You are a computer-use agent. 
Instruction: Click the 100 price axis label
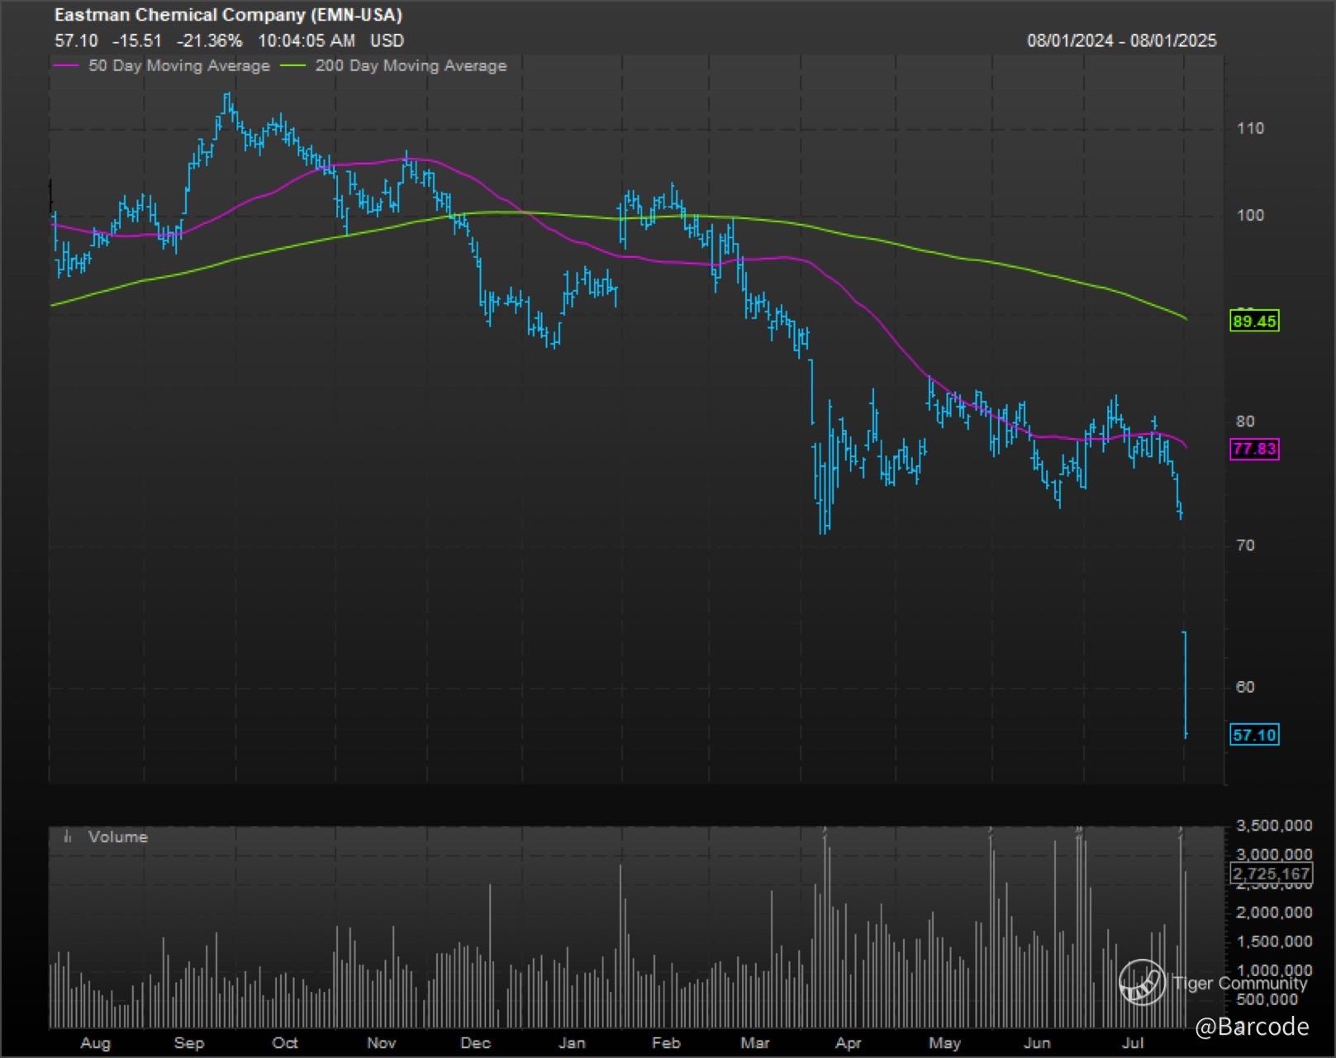[x=1250, y=215]
